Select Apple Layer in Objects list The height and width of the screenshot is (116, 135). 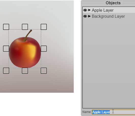tap(109, 10)
